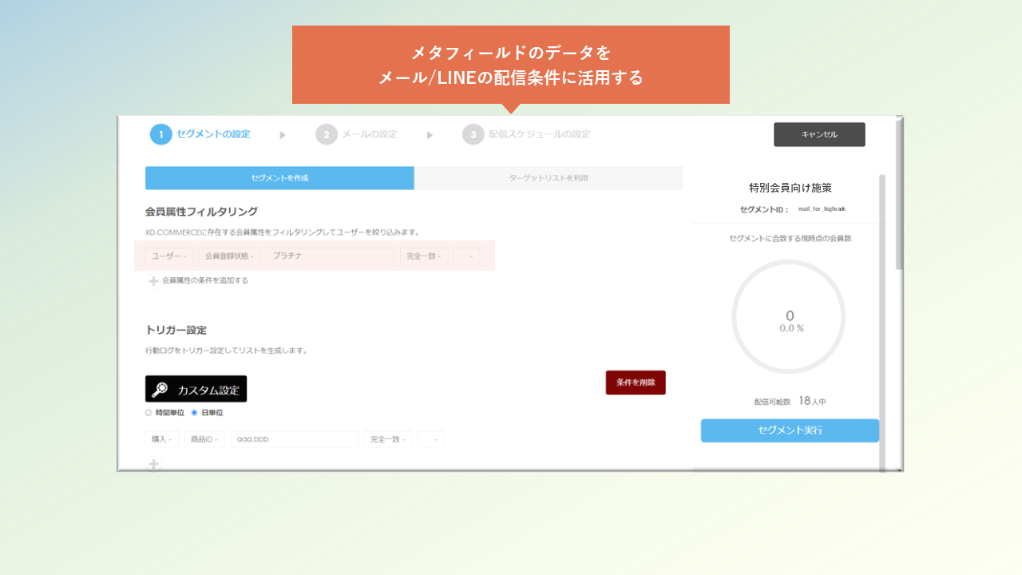Viewport: 1022px width, 575px height.
Task: Click the キャンセル button
Action: [819, 134]
